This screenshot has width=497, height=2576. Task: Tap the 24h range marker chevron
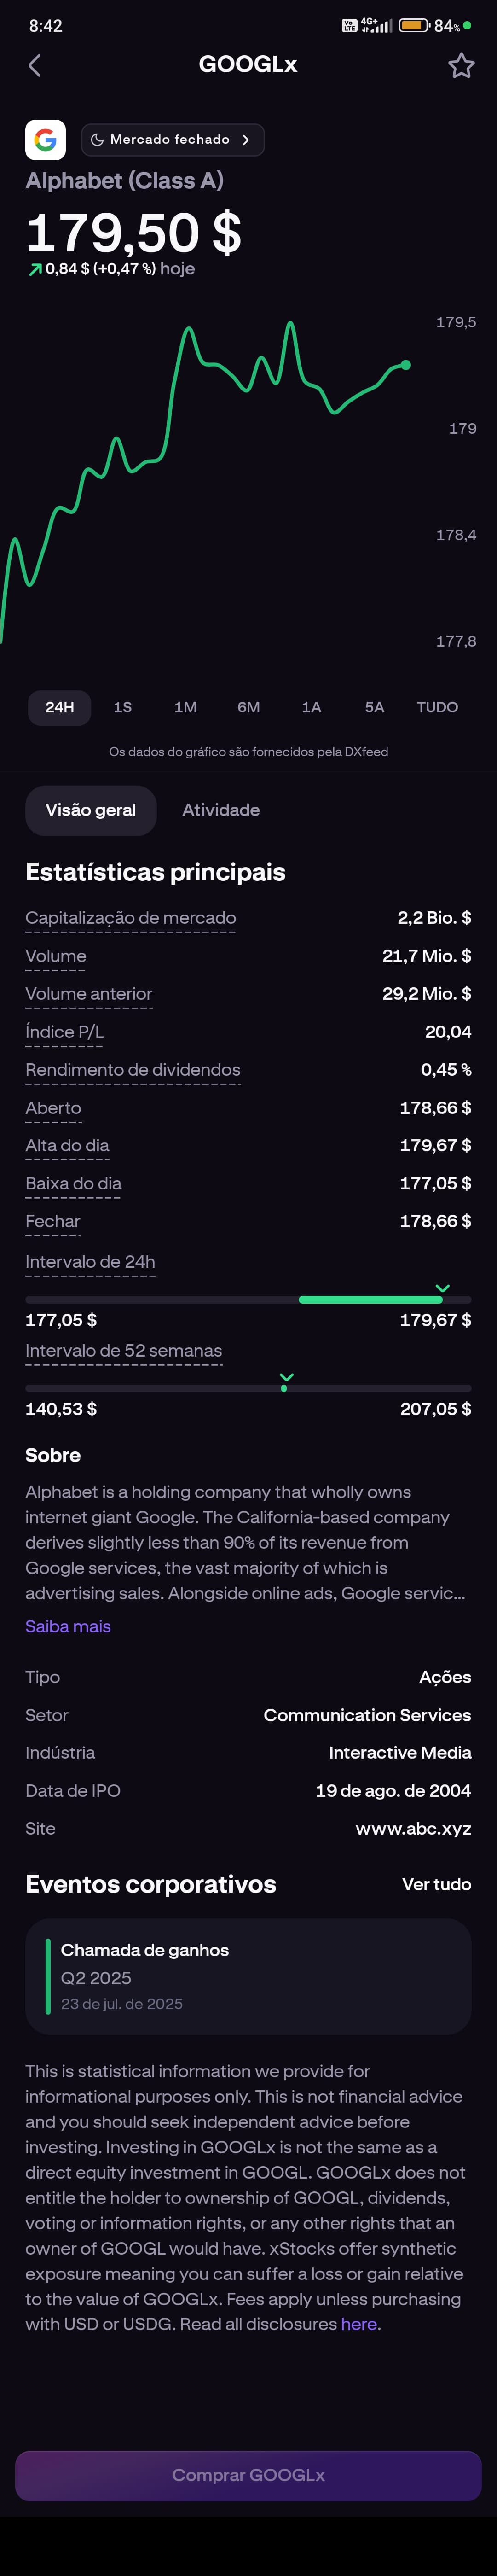pyautogui.click(x=443, y=1288)
